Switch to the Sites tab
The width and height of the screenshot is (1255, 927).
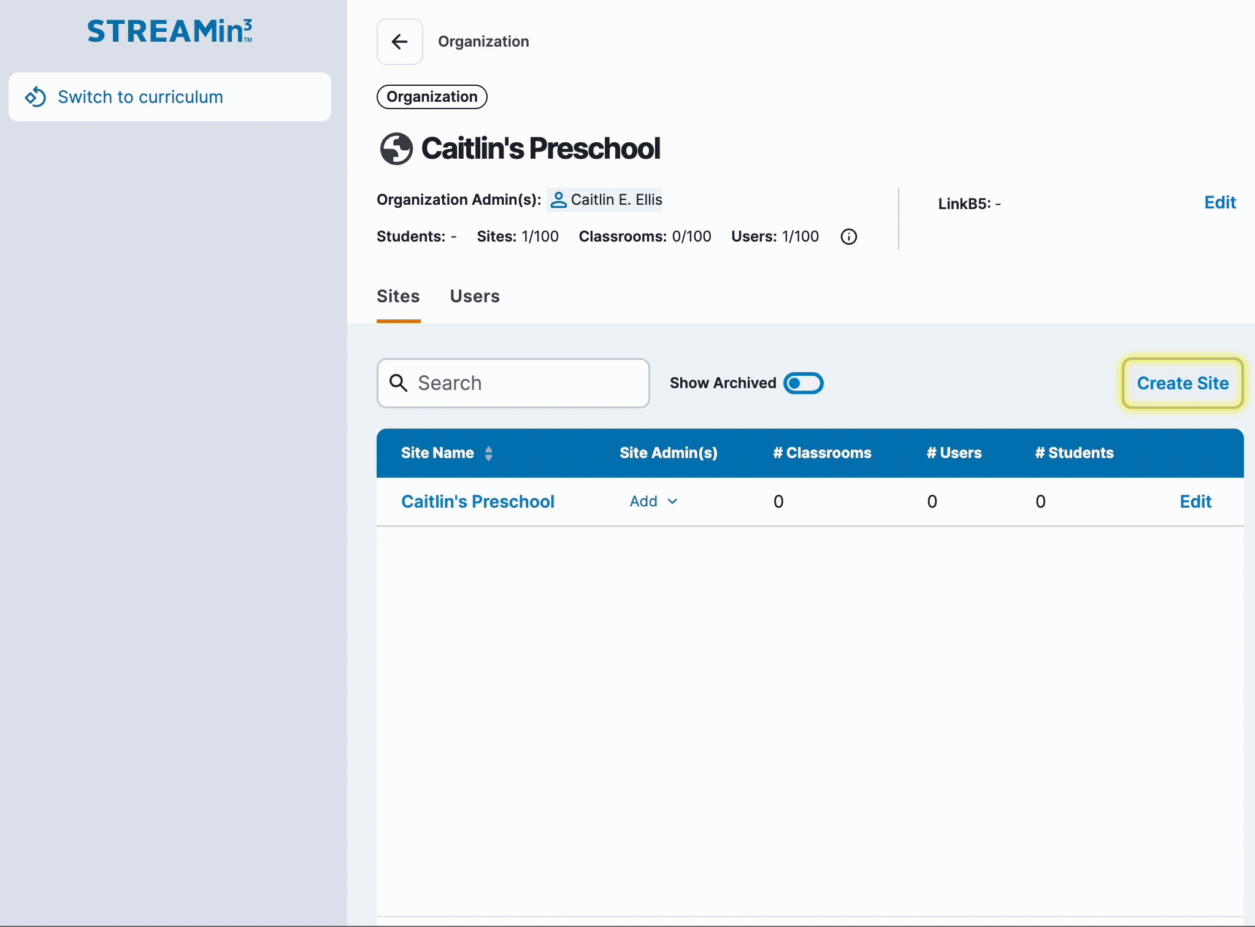[398, 297]
